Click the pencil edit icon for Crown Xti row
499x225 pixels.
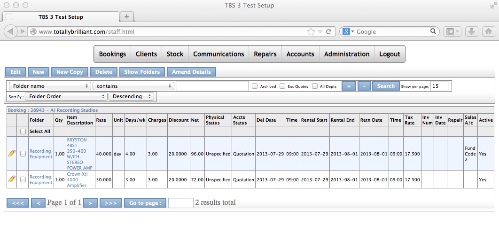pyautogui.click(x=11, y=179)
